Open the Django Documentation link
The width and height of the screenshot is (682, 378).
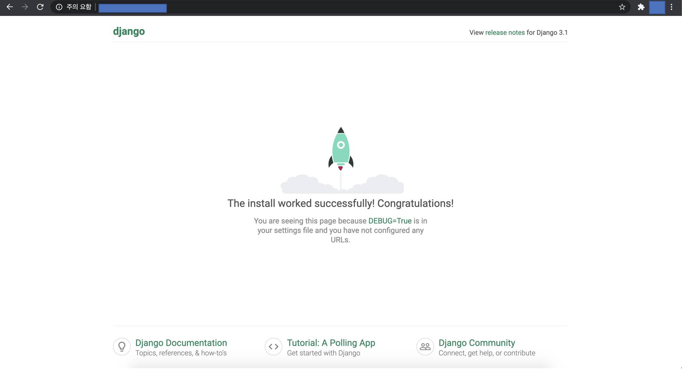coord(181,343)
